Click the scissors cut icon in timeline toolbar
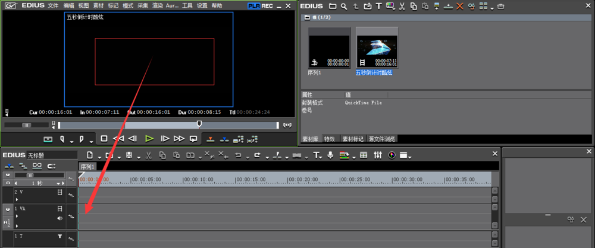Screen dimensions: 595x248 tap(148, 155)
